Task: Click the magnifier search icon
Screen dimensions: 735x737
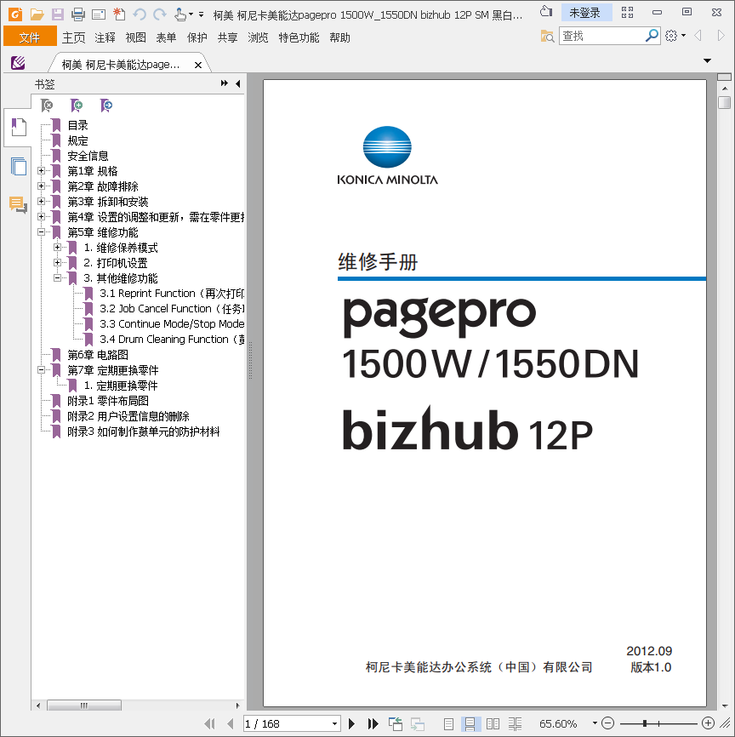Action: [x=652, y=35]
